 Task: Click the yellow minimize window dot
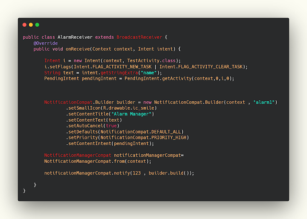31,25
